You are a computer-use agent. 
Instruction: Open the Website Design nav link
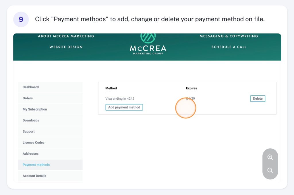point(66,47)
